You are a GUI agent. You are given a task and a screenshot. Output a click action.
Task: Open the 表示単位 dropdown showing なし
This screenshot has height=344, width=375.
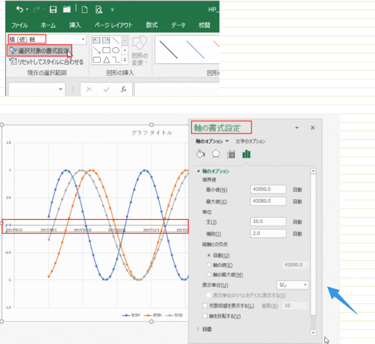[x=292, y=285]
